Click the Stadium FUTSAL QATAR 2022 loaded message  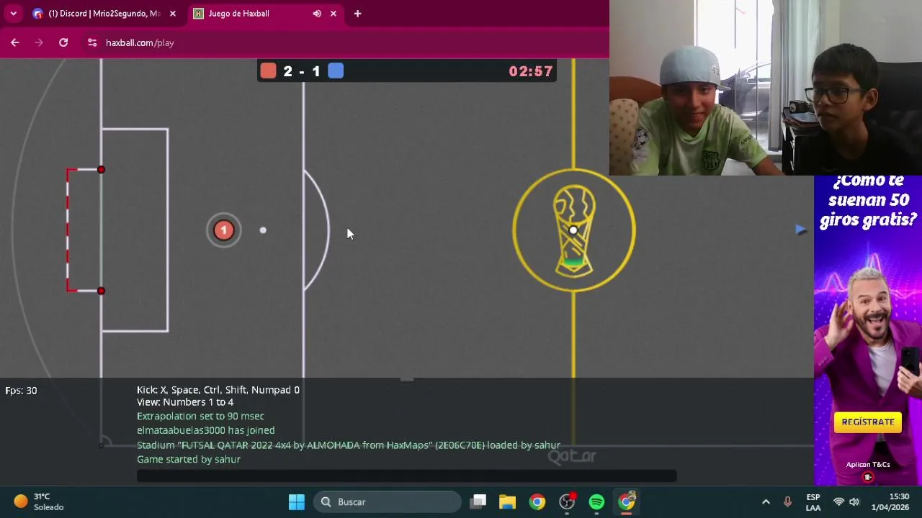[x=349, y=445]
